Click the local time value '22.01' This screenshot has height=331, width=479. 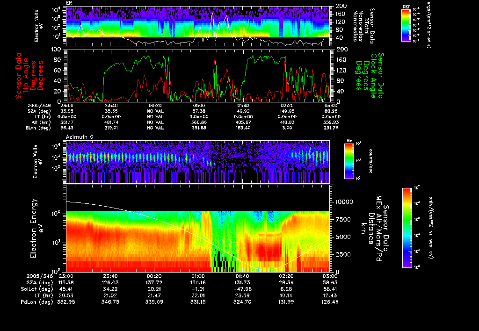point(198,295)
